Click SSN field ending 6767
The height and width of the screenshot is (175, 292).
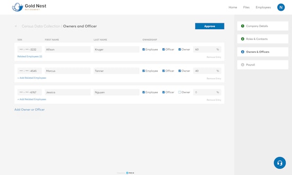coord(30,92)
